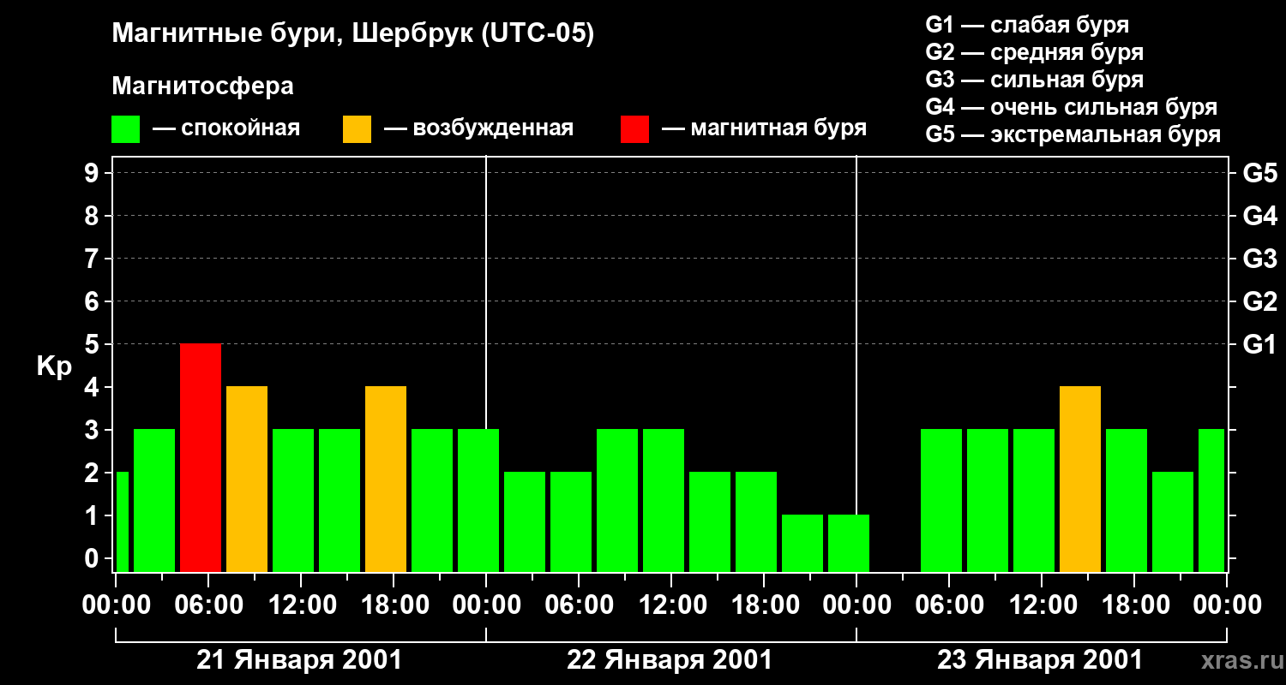1286x685 pixels.
Task: Click the '22 Января 2001' date label
Action: coord(670,660)
